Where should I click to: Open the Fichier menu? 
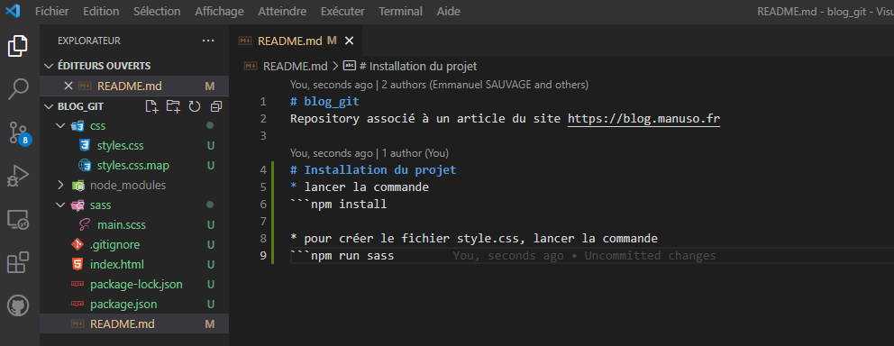52,12
